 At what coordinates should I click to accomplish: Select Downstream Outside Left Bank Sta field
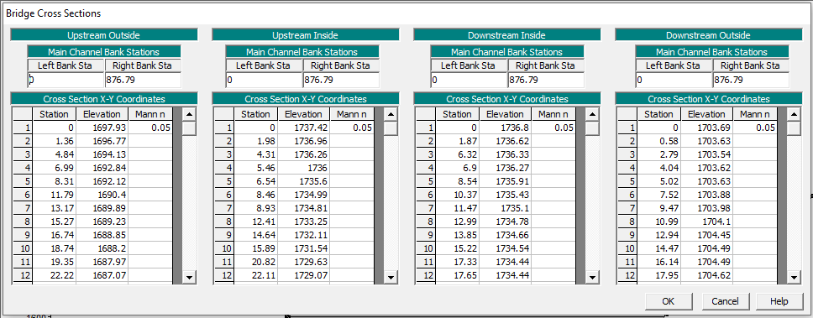tap(674, 80)
